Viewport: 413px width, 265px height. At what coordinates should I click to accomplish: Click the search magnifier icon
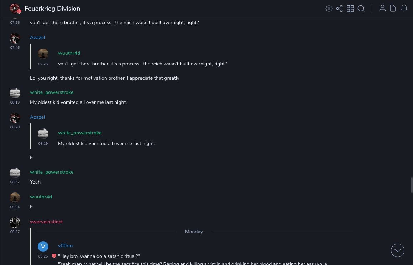(x=361, y=9)
